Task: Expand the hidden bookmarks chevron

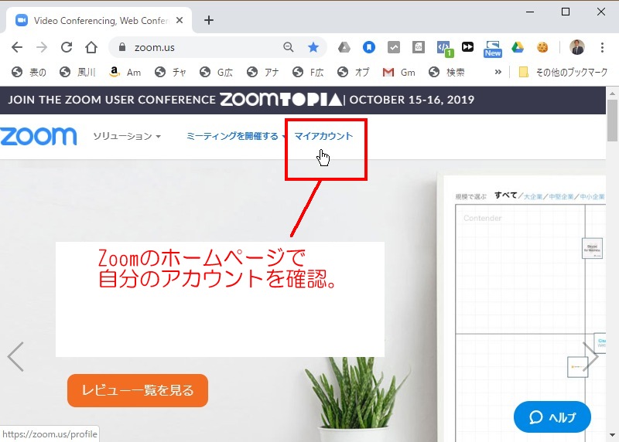Action: click(x=498, y=72)
